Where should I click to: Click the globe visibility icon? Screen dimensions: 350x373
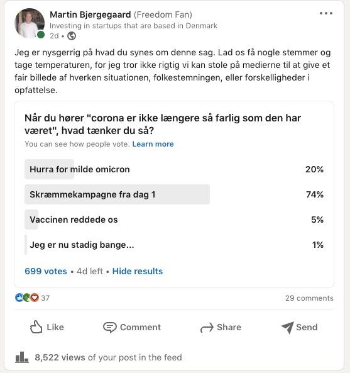[x=72, y=36]
